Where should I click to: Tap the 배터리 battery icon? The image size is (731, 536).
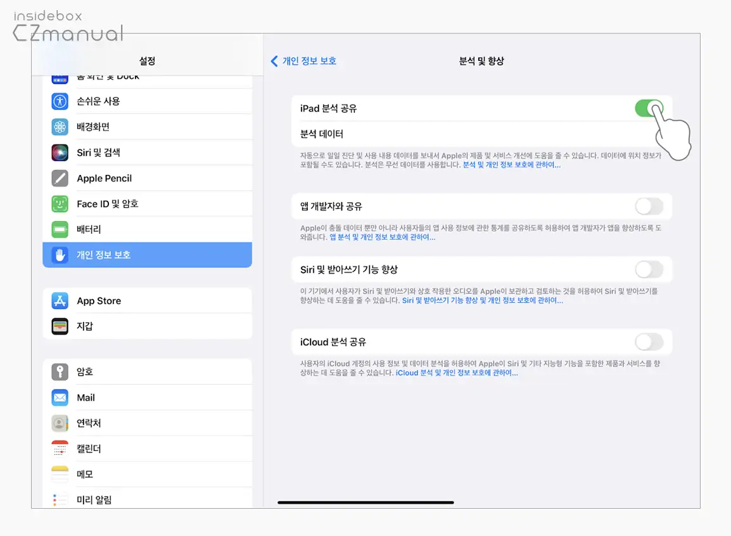tap(60, 229)
